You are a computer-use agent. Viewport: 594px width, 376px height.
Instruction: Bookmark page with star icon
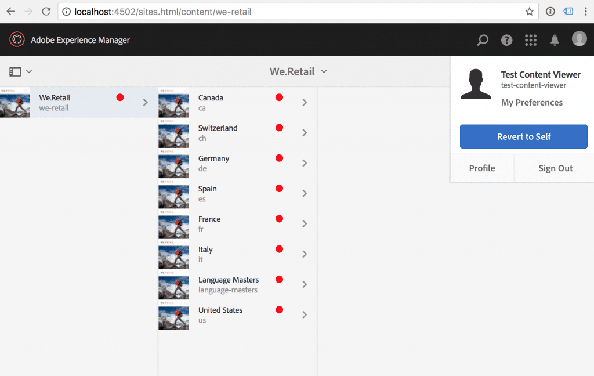click(x=529, y=12)
